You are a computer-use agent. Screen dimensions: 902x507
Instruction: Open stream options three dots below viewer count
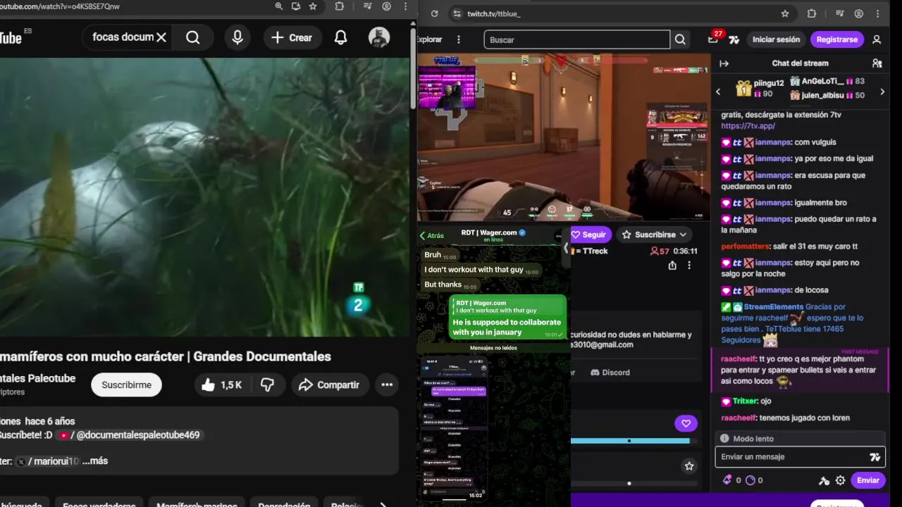coord(689,265)
